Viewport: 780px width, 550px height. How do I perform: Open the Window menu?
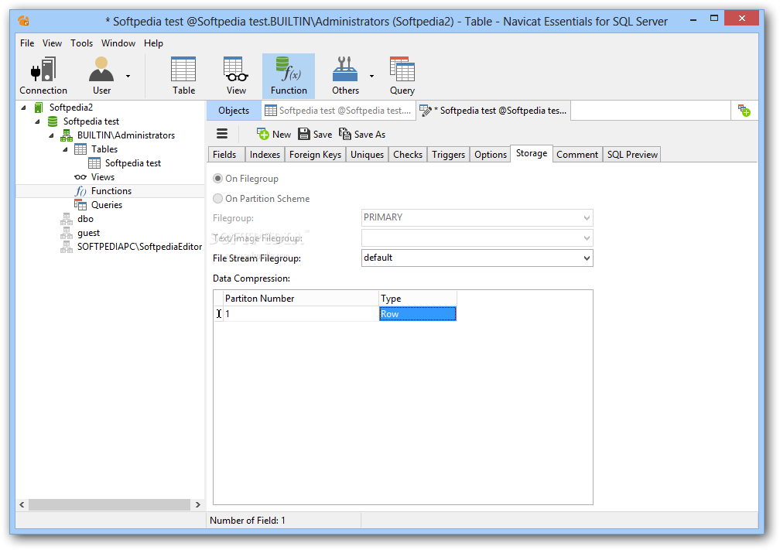click(x=118, y=43)
